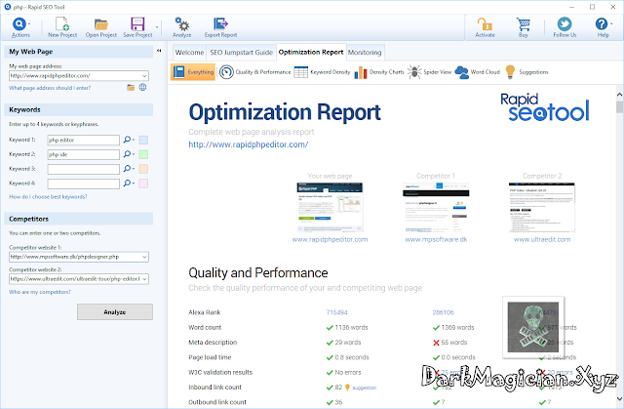Run Analyze from the toolbar gears icon
This screenshot has width=624, height=409.
tap(182, 23)
